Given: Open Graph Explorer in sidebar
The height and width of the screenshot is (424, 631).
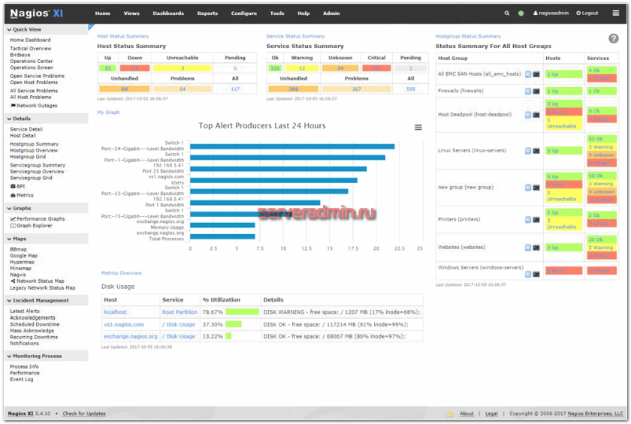Looking at the screenshot, I should coord(31,226).
